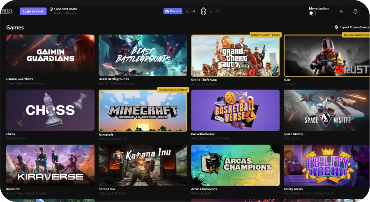Click the GMRX coin balance icon
This screenshot has height=202, width=370.
click(51, 9)
